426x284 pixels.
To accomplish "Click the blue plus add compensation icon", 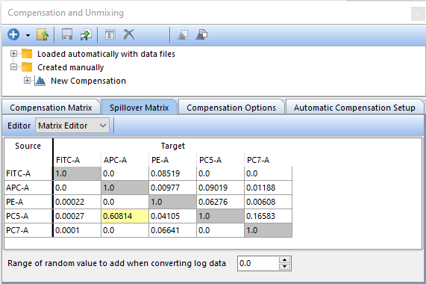I will 13,34.
